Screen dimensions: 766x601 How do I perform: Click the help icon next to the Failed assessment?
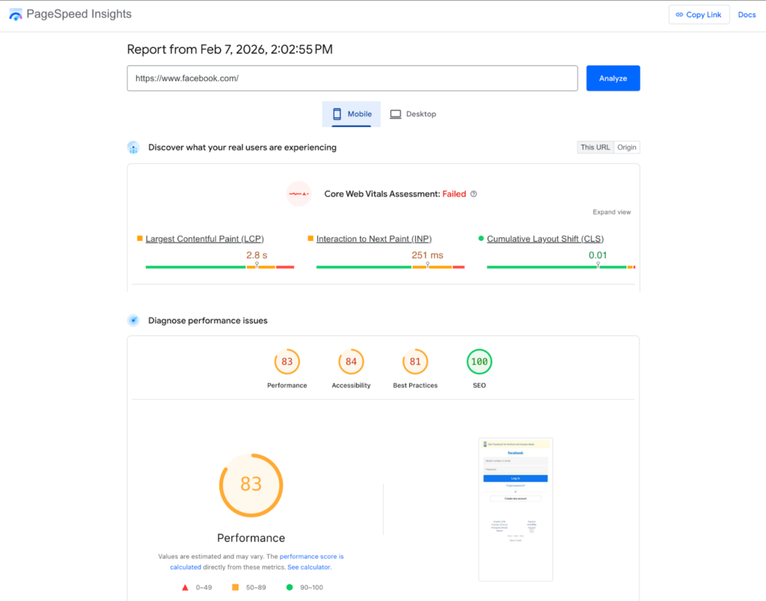[x=473, y=193]
